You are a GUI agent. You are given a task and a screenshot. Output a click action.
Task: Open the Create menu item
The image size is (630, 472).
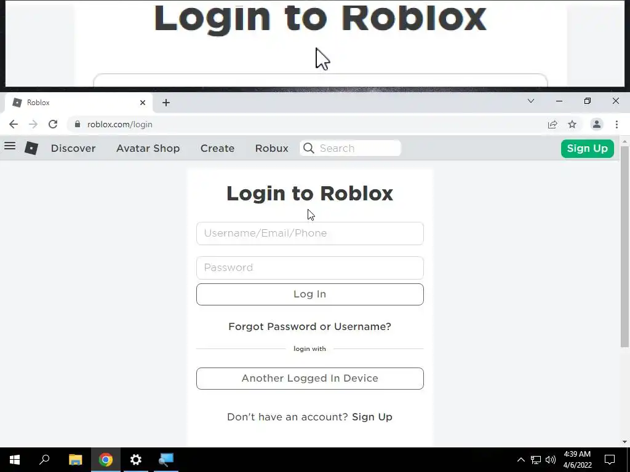[217, 149]
